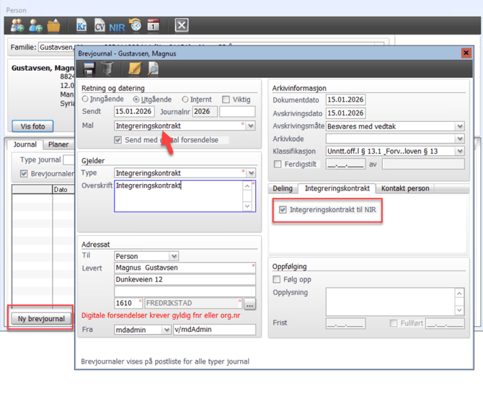Expand the Mal template dropdown
Image resolution: width=483 pixels, height=399 pixels.
click(250, 126)
